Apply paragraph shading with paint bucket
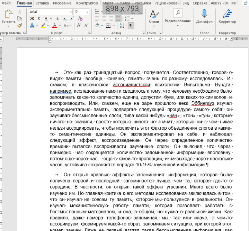Screen dimensions: 249x231 point(97,26)
